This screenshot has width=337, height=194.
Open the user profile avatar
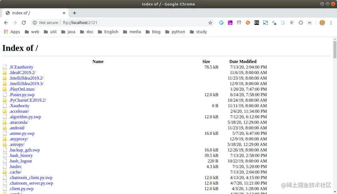322,22
